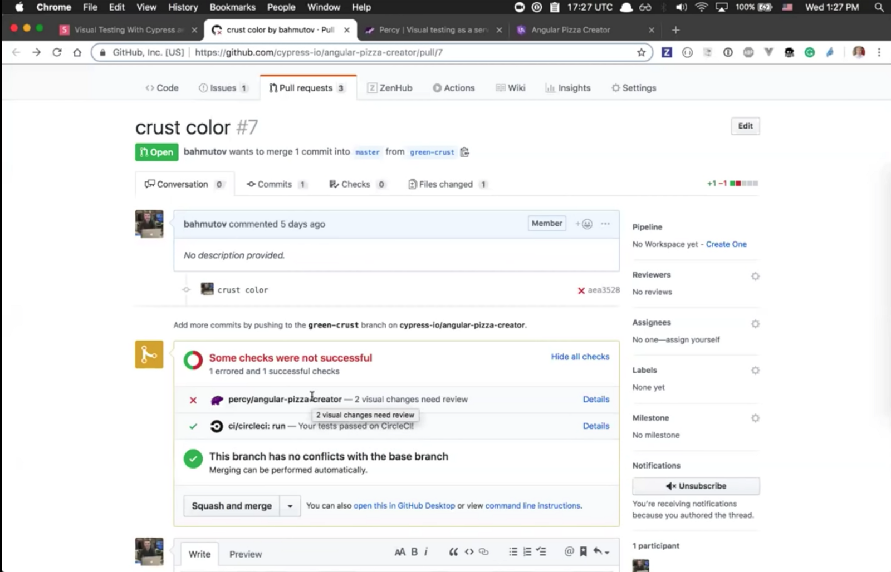Image resolution: width=891 pixels, height=572 pixels.
Task: Add header text with the AA icon
Action: (400, 552)
